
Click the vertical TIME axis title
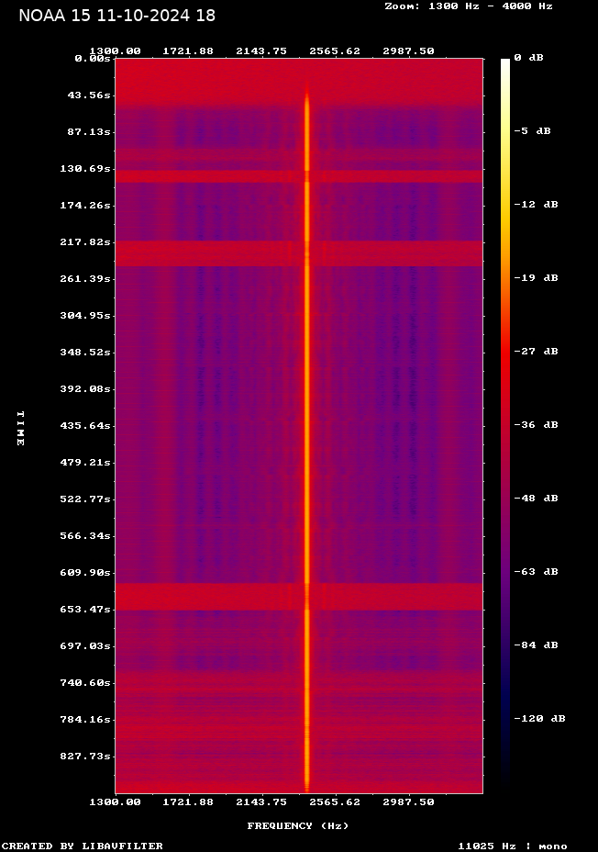[20, 428]
